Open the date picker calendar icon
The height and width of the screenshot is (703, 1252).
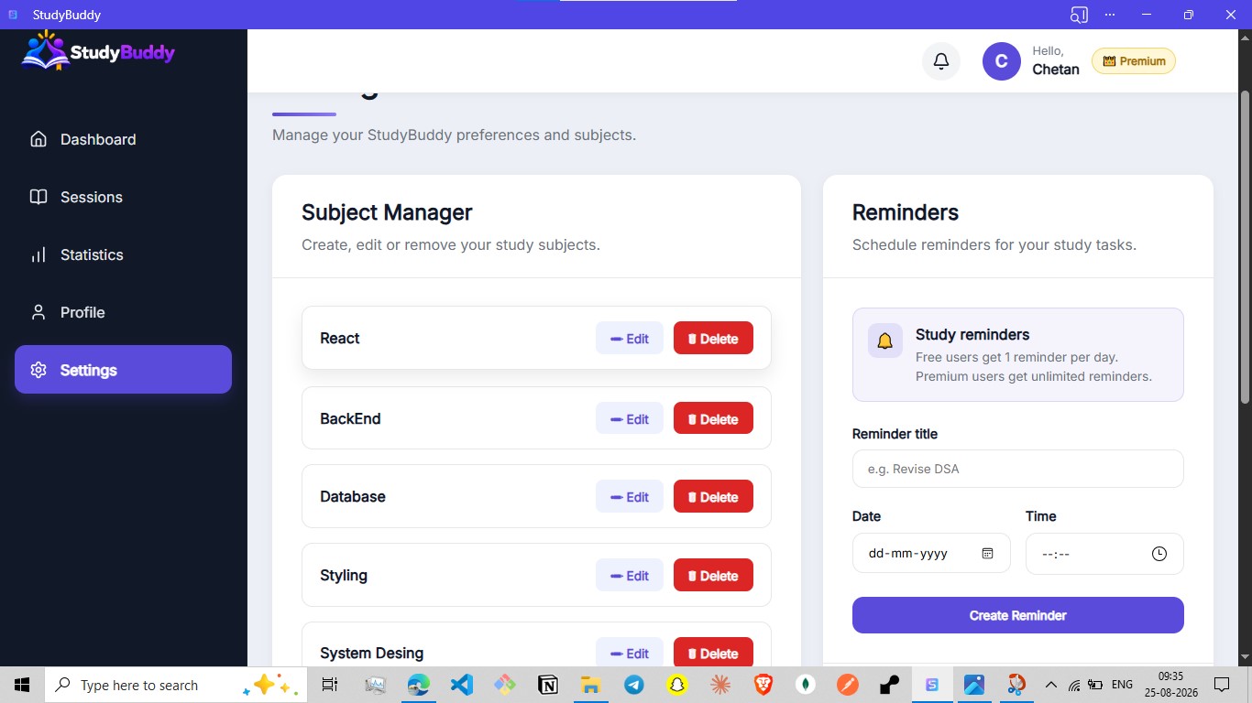(988, 554)
